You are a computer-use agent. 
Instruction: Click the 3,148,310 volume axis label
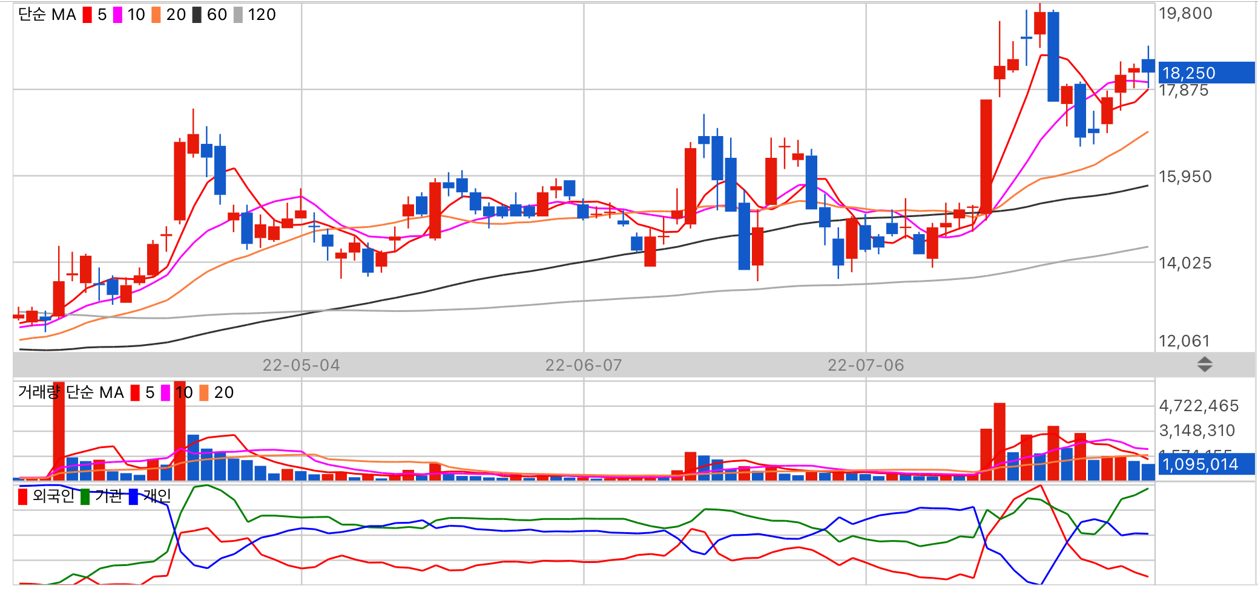tap(1197, 431)
